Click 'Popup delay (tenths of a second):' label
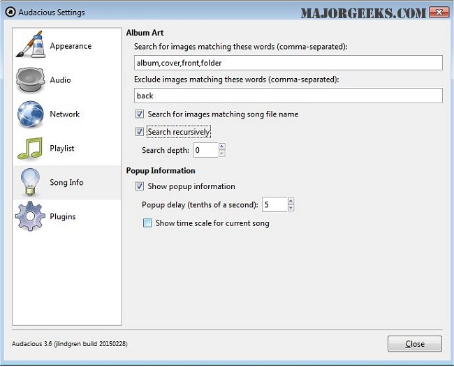Image resolution: width=454 pixels, height=367 pixels. [200, 204]
